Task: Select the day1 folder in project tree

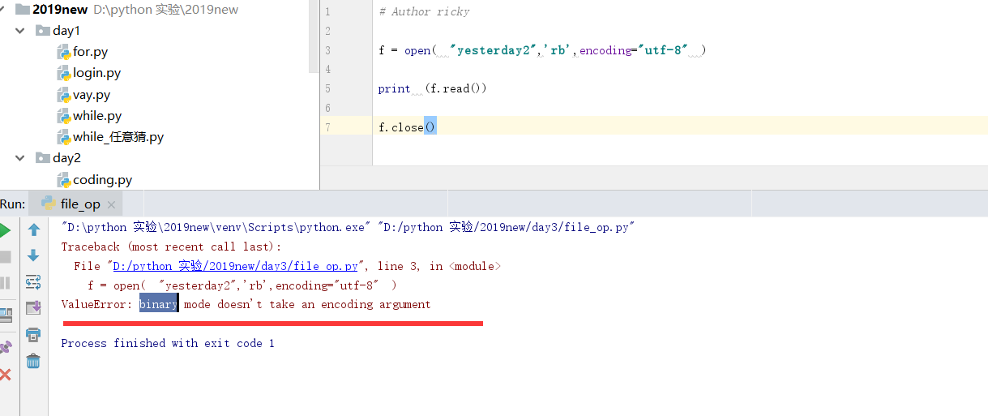Action: (x=66, y=31)
